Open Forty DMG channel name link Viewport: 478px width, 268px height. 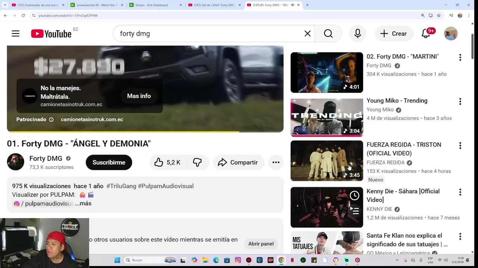coord(46,159)
